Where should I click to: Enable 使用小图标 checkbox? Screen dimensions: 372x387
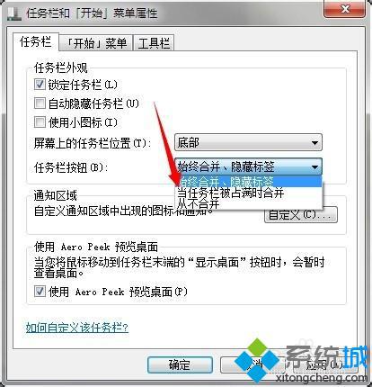click(x=40, y=122)
